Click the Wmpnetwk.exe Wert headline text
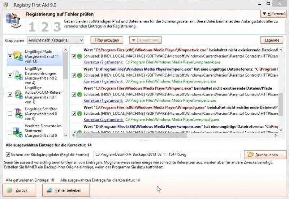The width and height of the screenshot is (289, 199). [x=181, y=50]
